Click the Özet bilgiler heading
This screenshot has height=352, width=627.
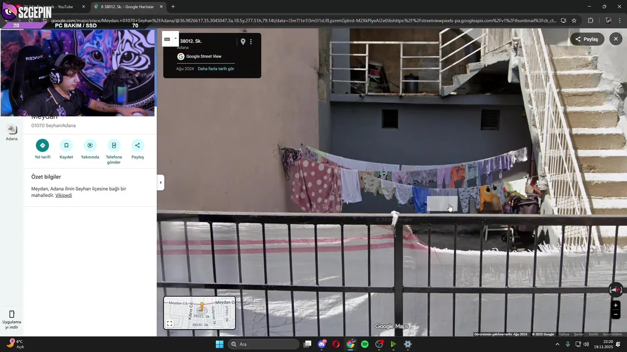[x=46, y=177]
